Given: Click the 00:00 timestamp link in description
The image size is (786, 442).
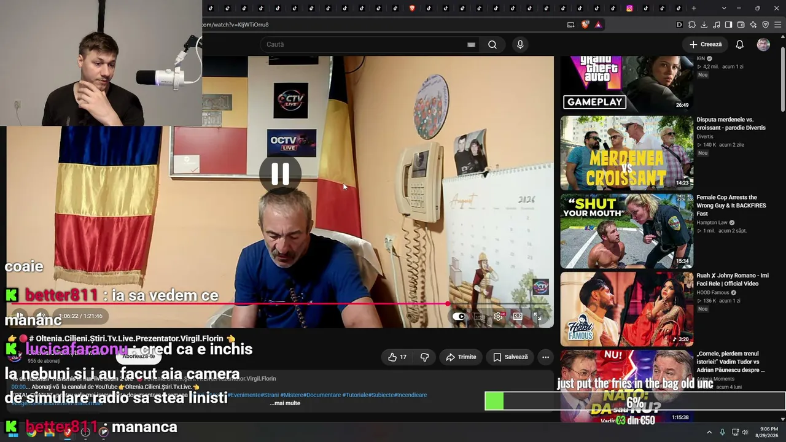Looking at the screenshot, I should pyautogui.click(x=18, y=387).
